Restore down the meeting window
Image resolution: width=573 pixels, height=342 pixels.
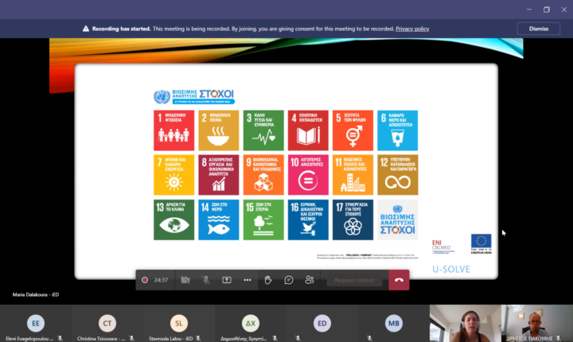(x=546, y=10)
